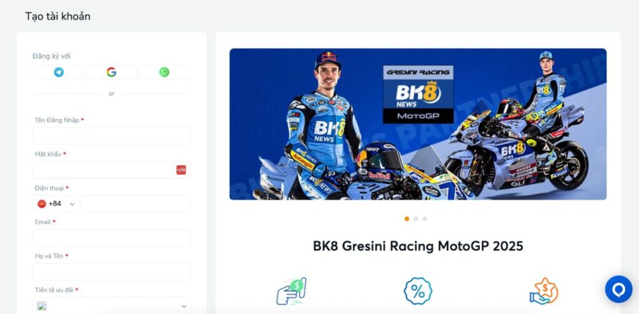
Task: Click the red password manager icon
Action: 181,170
